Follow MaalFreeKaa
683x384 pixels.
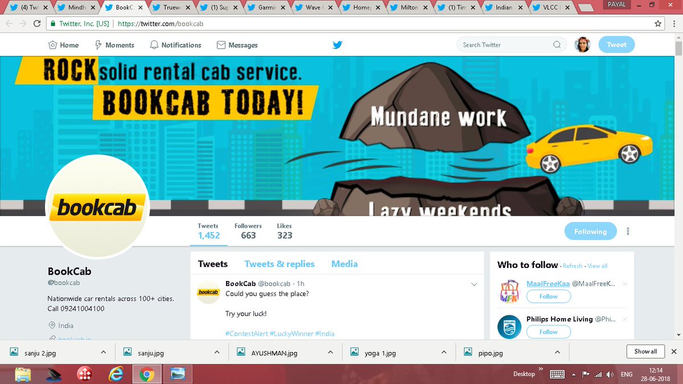549,296
